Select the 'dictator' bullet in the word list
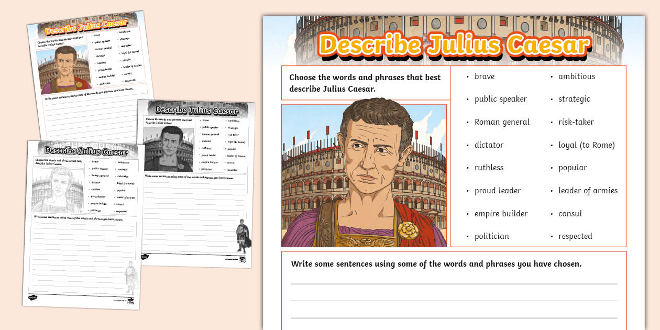 pyautogui.click(x=488, y=145)
